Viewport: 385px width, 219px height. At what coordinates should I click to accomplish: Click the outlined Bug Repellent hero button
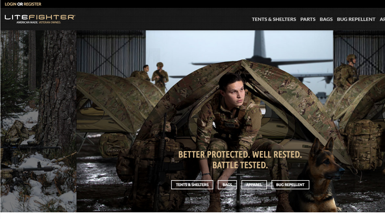(290, 185)
